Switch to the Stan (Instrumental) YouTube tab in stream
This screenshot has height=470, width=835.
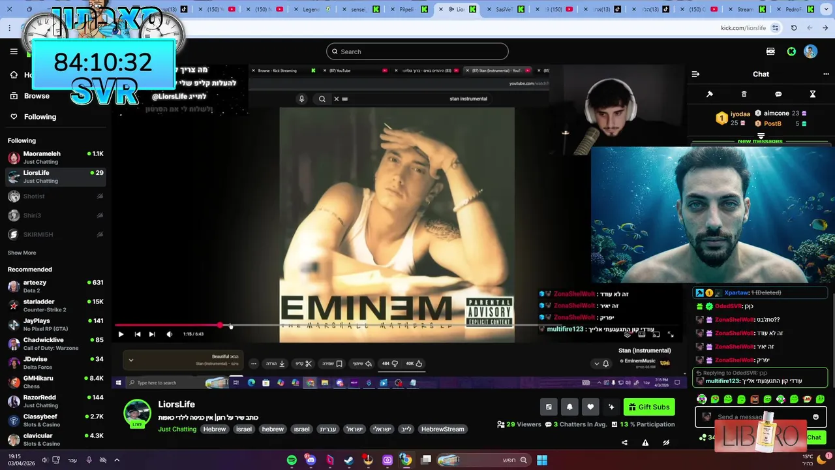point(499,70)
